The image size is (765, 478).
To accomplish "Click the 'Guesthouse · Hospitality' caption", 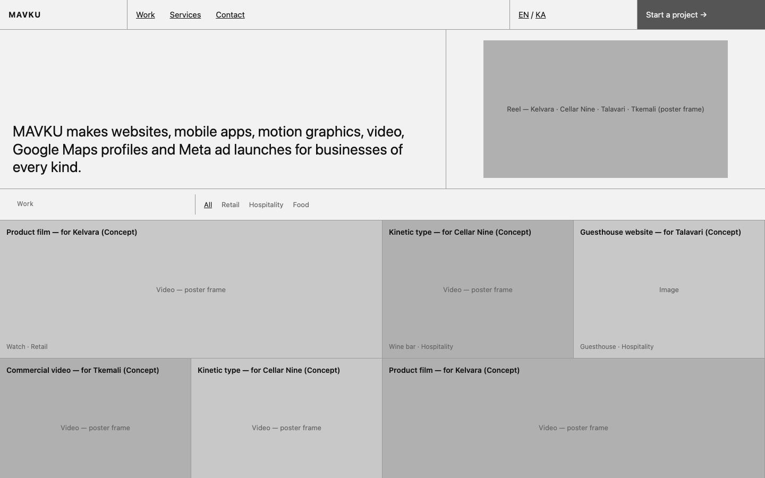I will (x=617, y=347).
